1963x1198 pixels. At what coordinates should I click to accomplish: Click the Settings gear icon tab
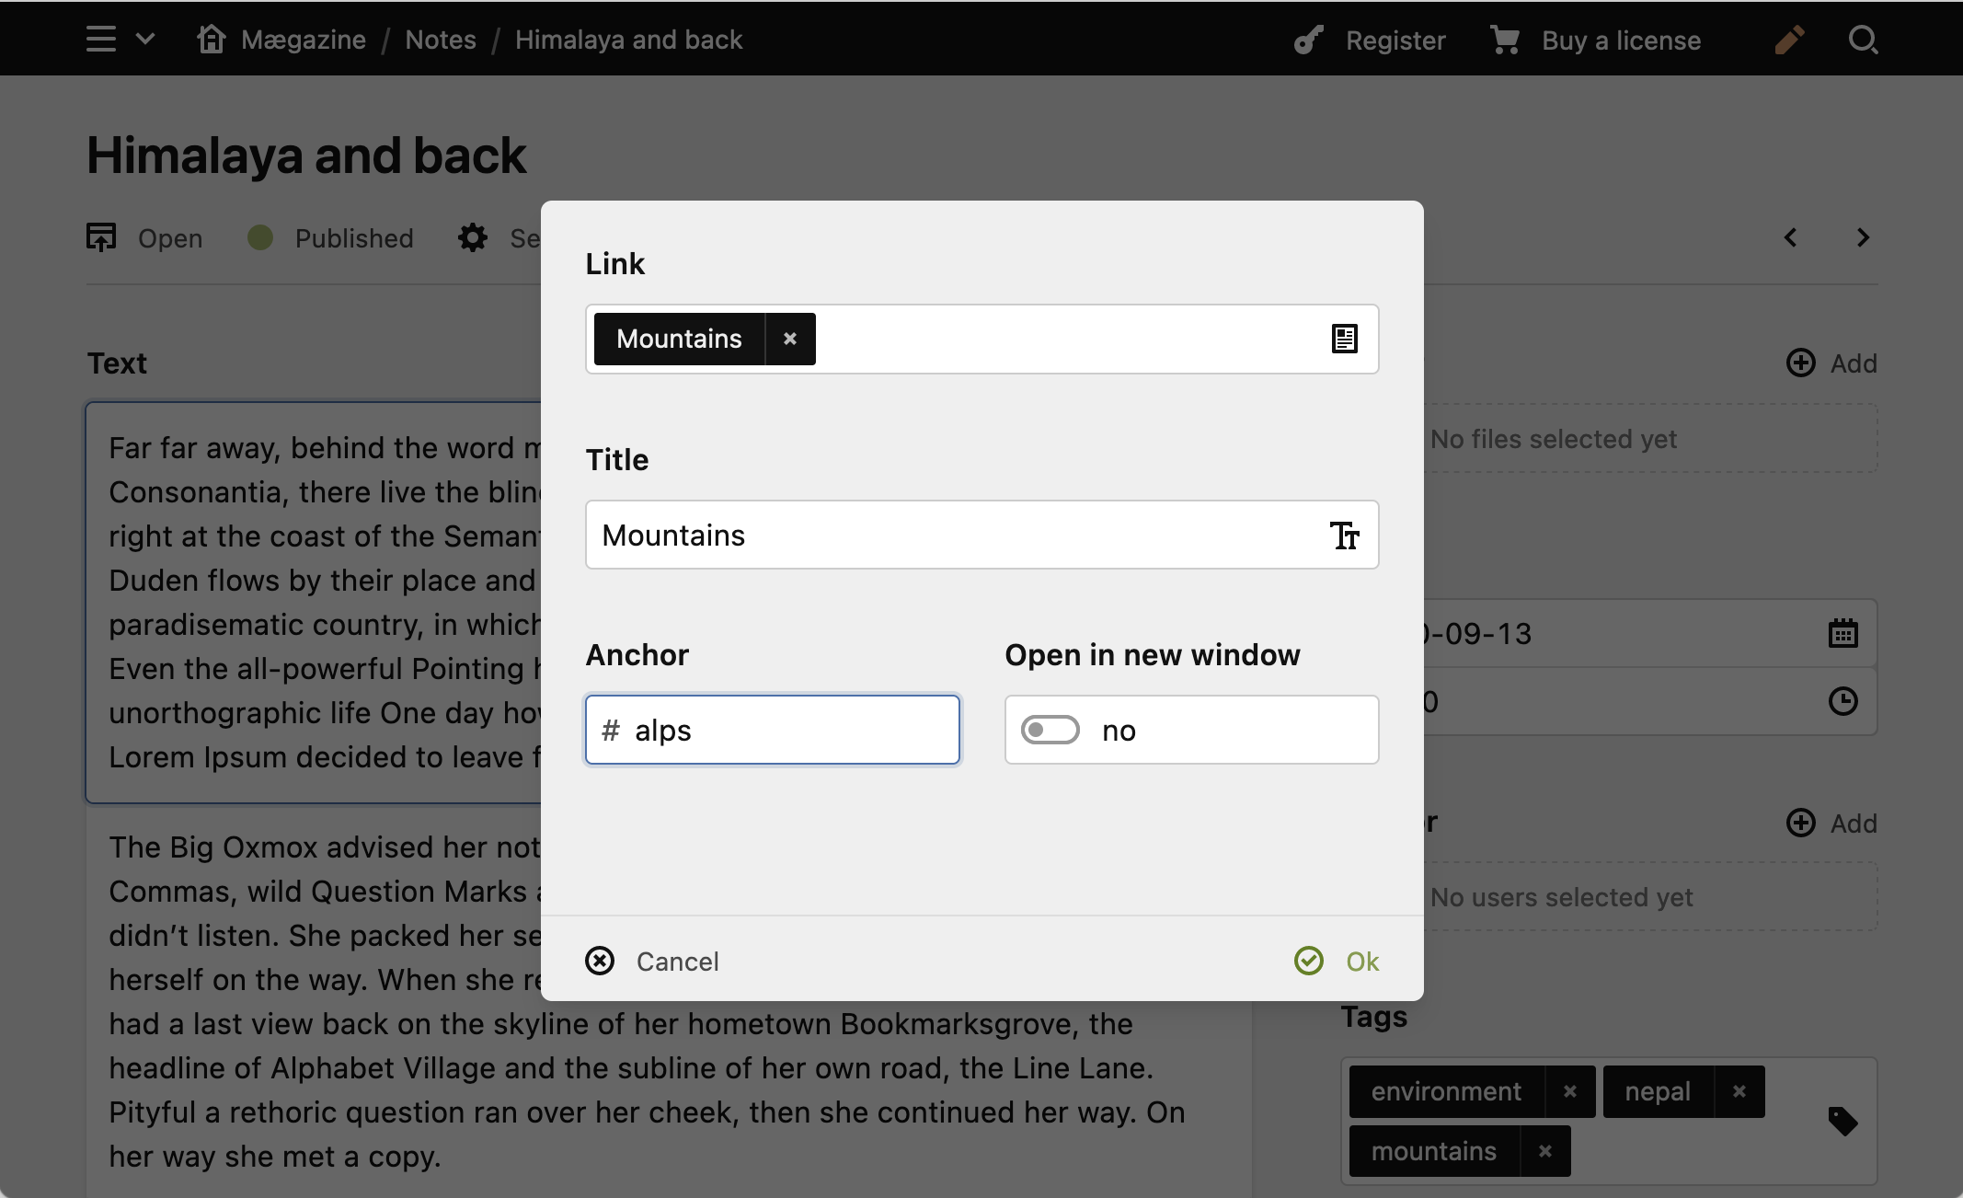474,237
